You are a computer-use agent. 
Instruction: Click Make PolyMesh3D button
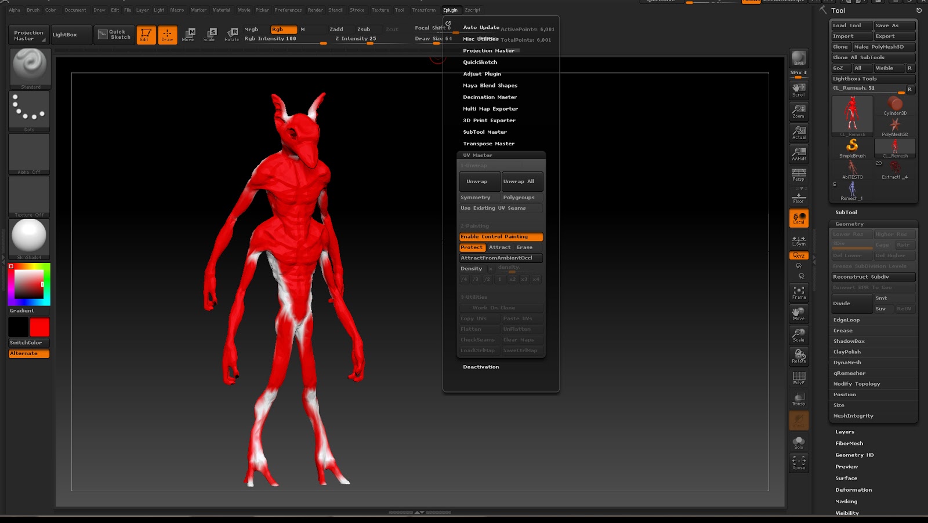(884, 47)
